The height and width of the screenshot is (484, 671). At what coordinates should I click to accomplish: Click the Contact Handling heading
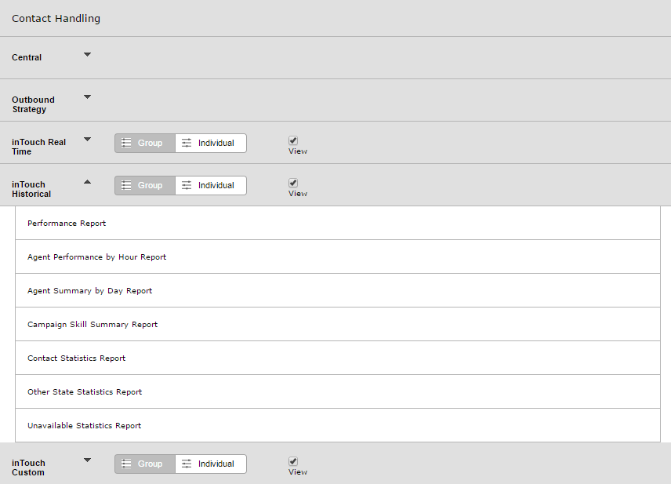coord(56,18)
